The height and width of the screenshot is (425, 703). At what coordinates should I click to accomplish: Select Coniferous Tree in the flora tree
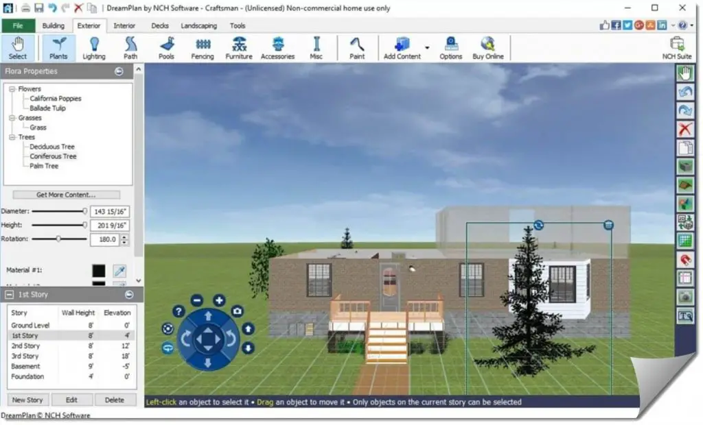coord(52,156)
